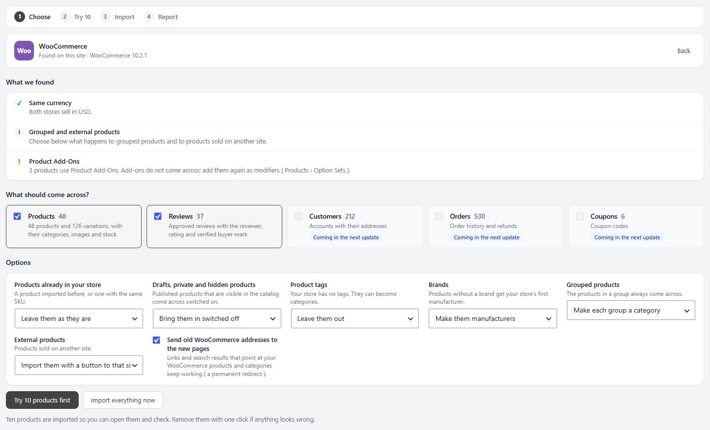The height and width of the screenshot is (430, 710).
Task: Click Try 10 products first button
Action: pyautogui.click(x=42, y=400)
